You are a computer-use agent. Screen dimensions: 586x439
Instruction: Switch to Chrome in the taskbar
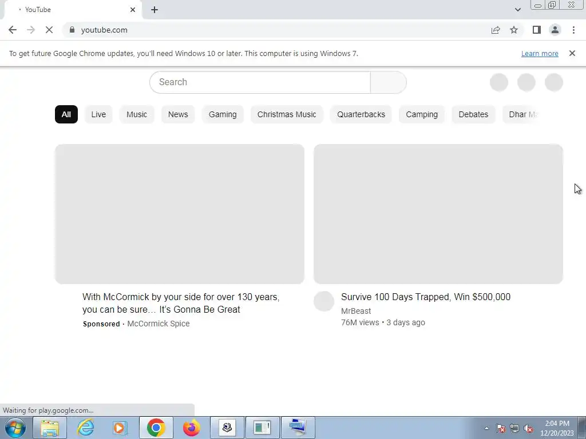(156, 428)
